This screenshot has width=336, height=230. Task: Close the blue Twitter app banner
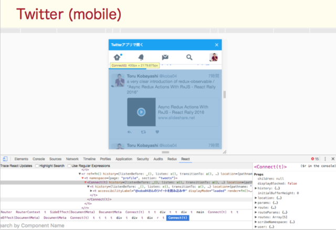(216, 45)
